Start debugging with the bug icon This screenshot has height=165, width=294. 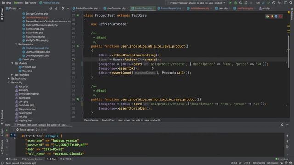236,3
